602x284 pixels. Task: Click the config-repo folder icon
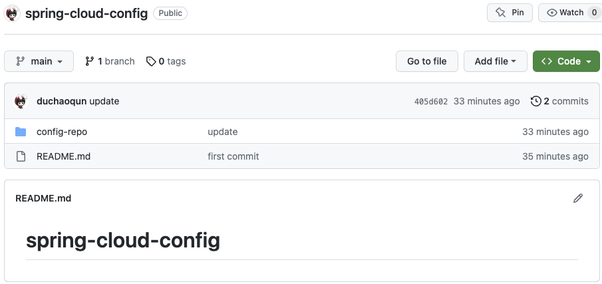coord(21,132)
